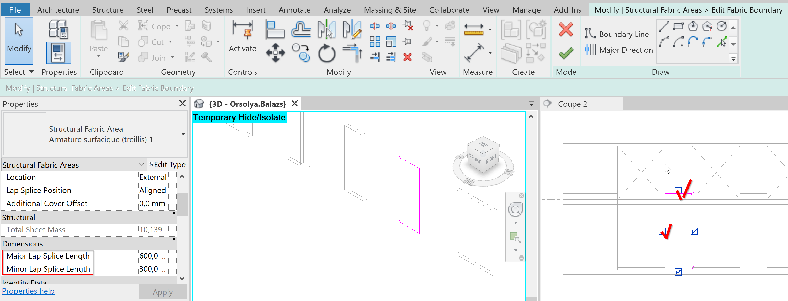Screen dimensions: 788x301
Task: Open the File menu
Action: (x=15, y=9)
